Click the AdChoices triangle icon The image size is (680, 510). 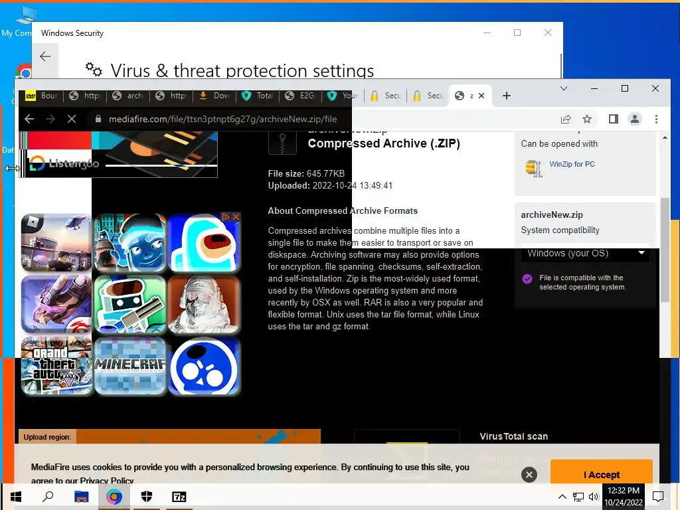226,216
